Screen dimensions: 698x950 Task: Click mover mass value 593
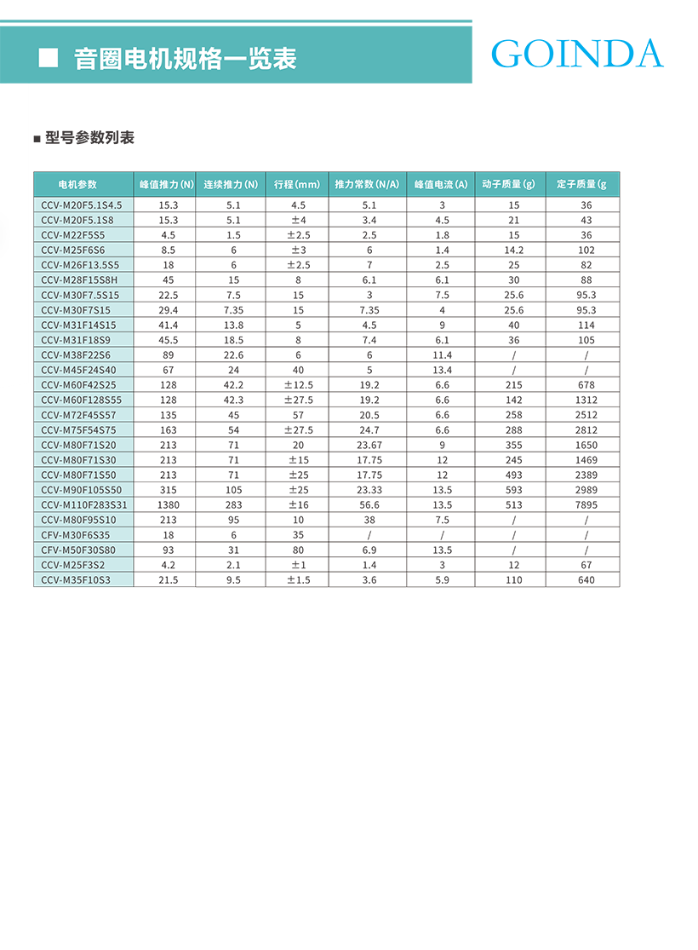[x=514, y=490]
